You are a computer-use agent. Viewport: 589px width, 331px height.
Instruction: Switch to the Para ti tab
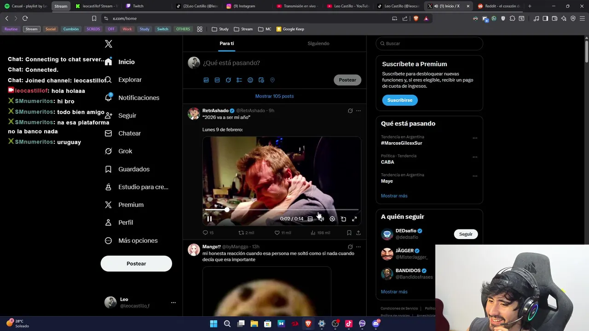click(226, 43)
